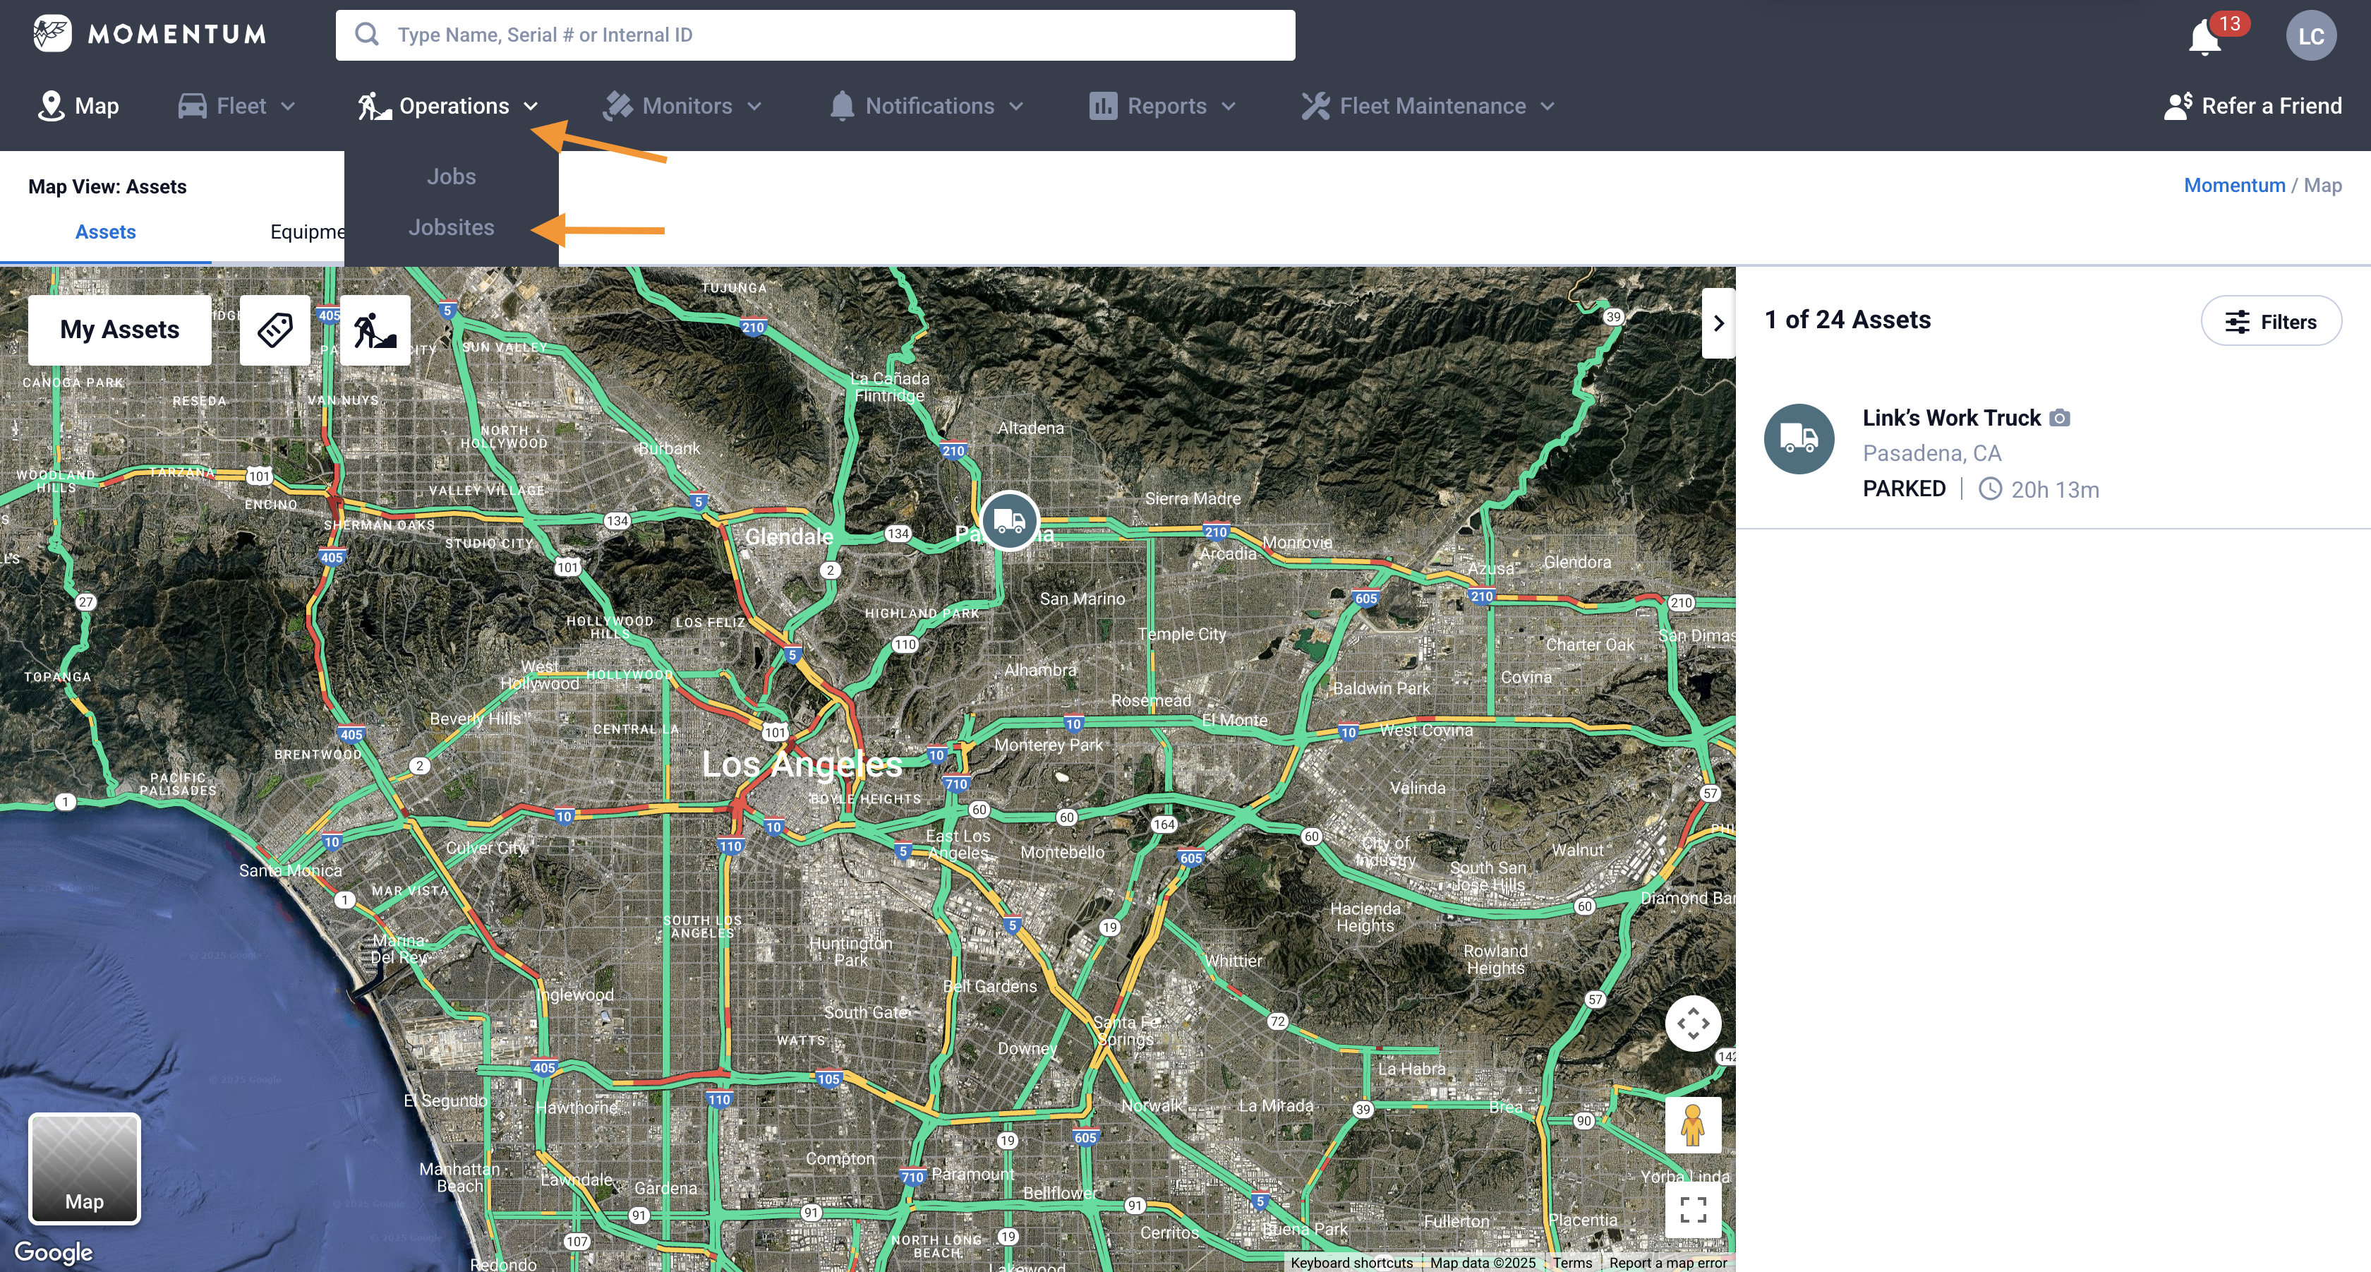
Task: Click the truck marker near Pasadena
Action: [x=1009, y=520]
